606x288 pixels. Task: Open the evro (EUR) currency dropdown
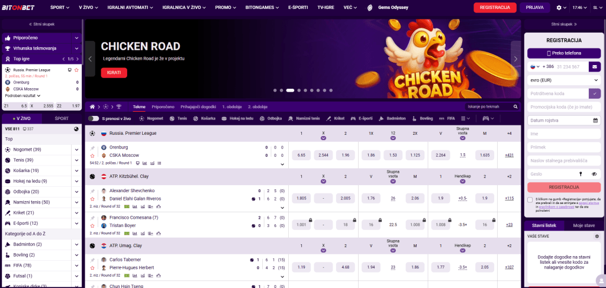coord(564,80)
